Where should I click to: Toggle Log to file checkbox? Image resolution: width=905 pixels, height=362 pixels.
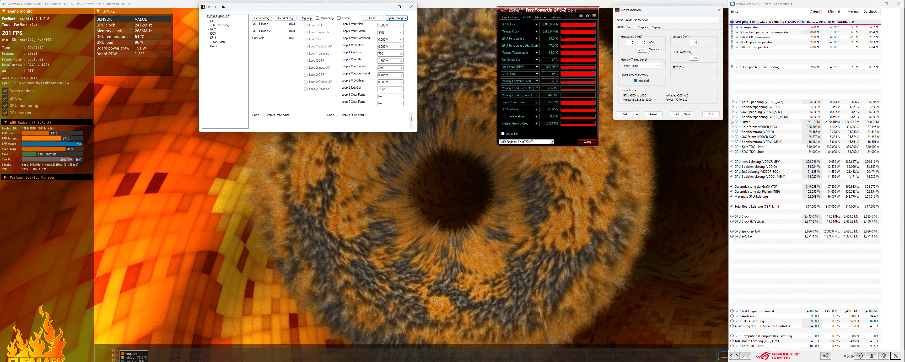(x=503, y=134)
